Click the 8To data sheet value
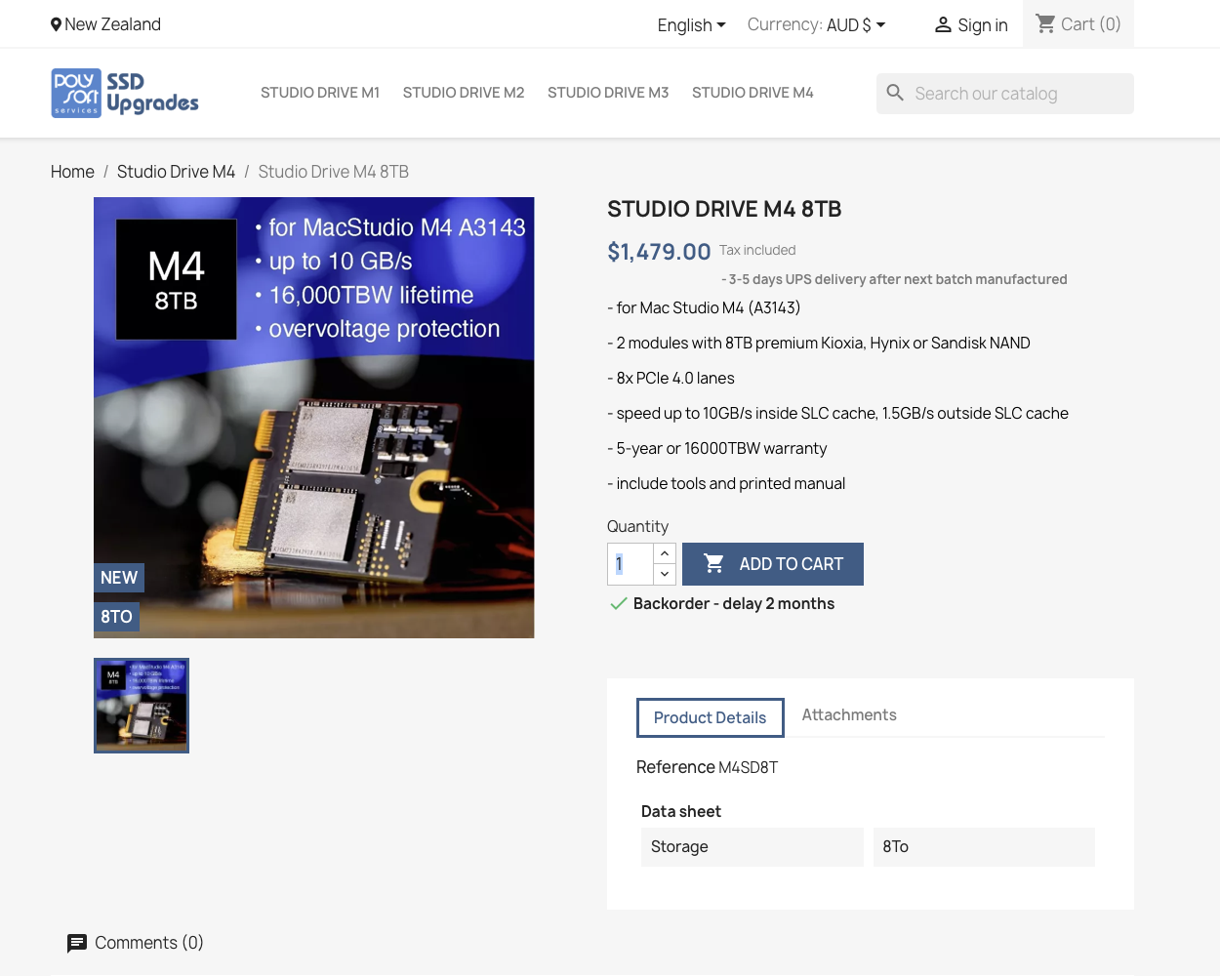Viewport: 1220px width, 976px height. click(x=984, y=847)
